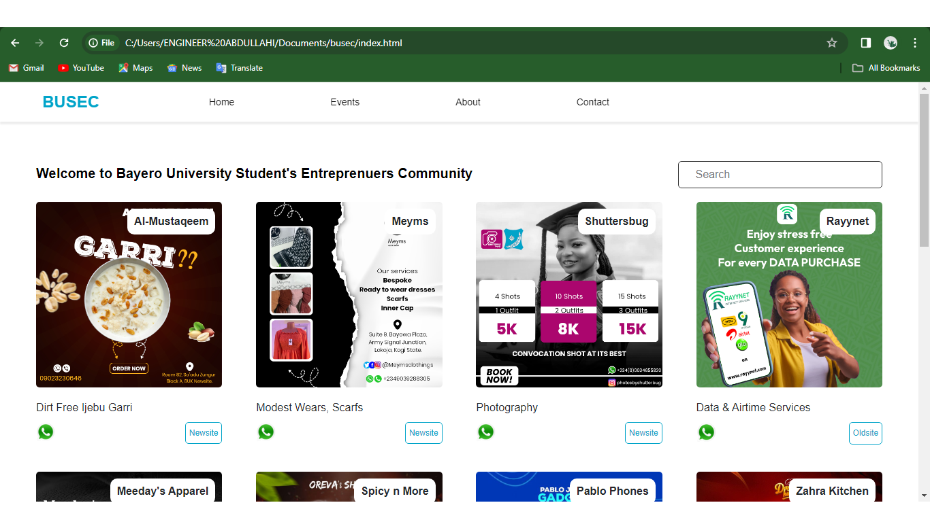This screenshot has height=522, width=930.
Task: Click the Shuttersbug name label
Action: point(617,221)
